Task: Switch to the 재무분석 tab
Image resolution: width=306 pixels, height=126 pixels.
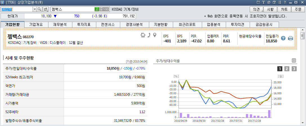Action: 60,24
